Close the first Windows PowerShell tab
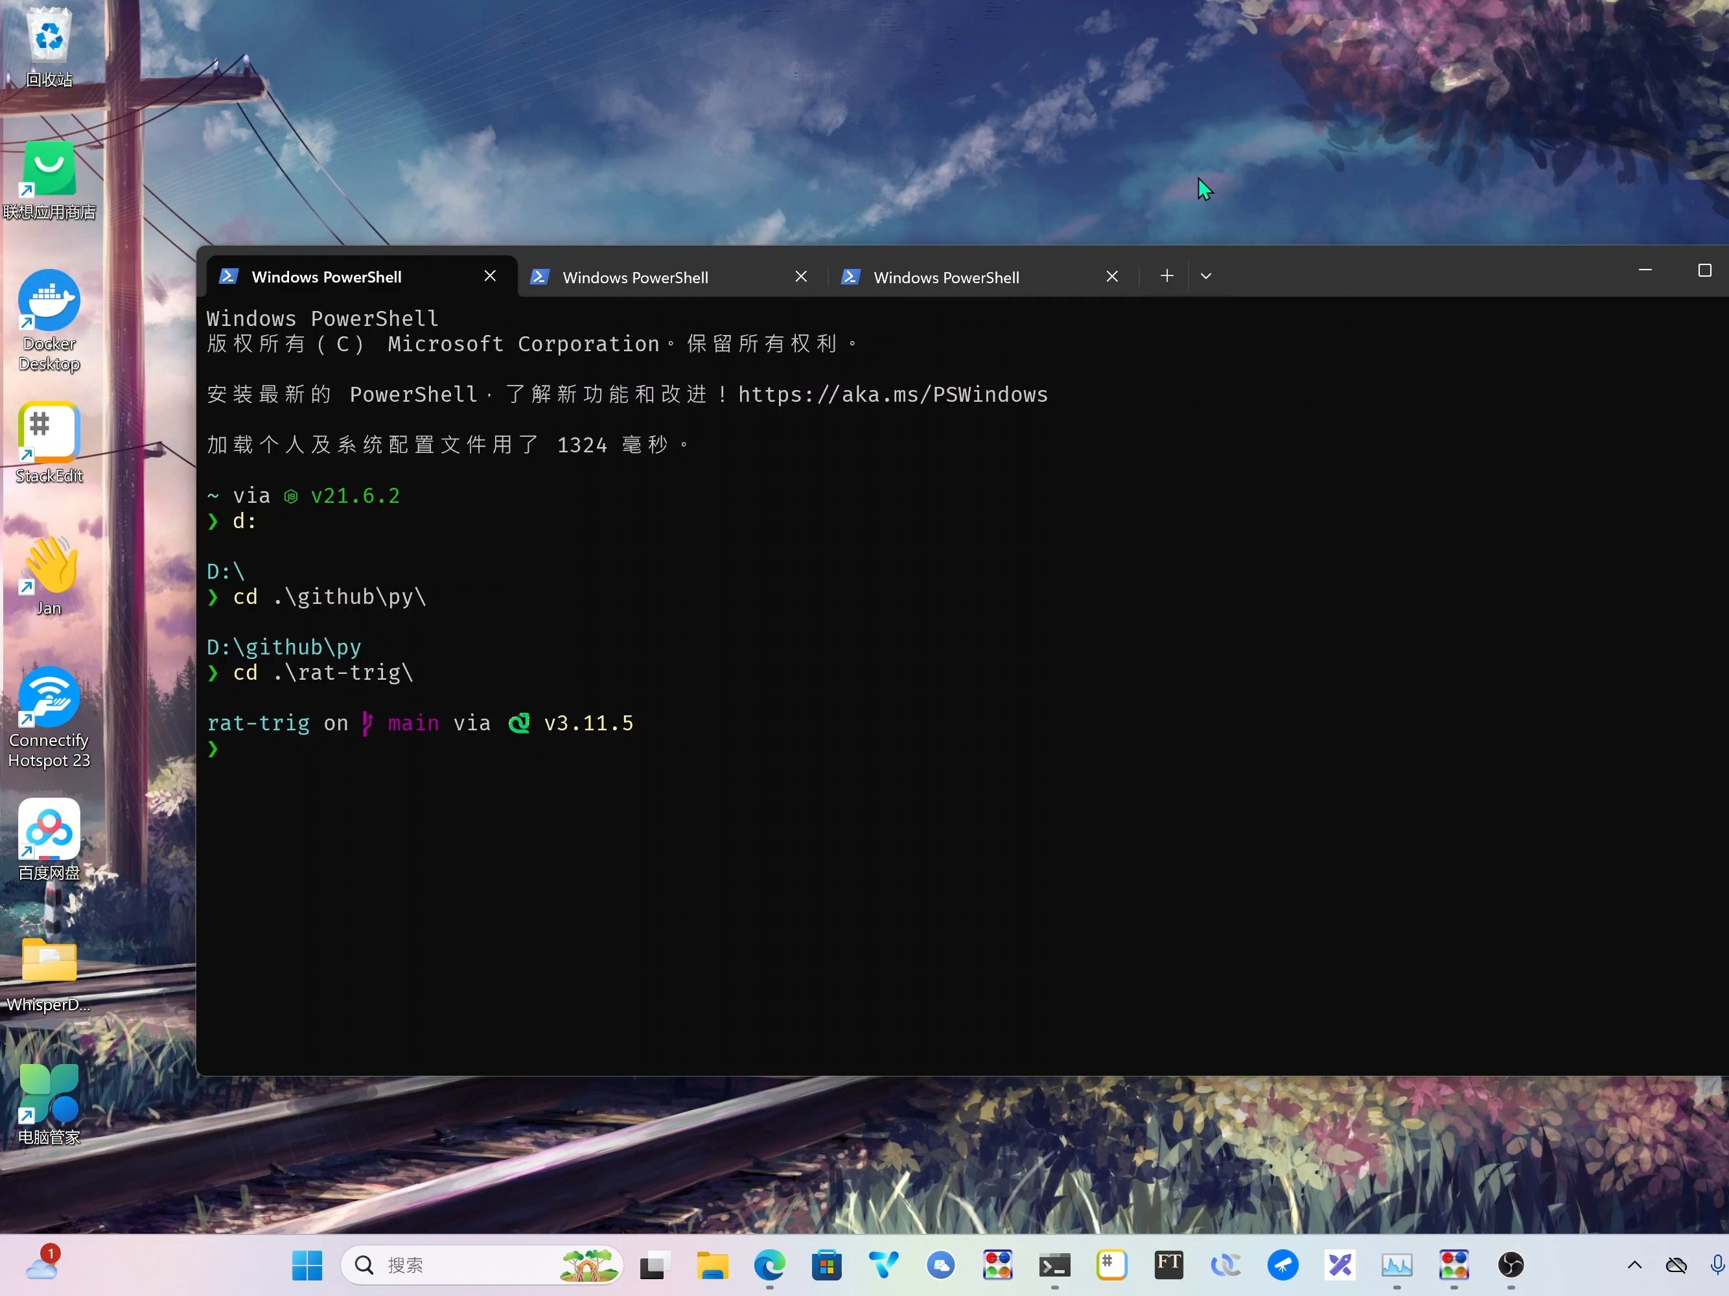Image resolution: width=1729 pixels, height=1296 pixels. pos(490,276)
